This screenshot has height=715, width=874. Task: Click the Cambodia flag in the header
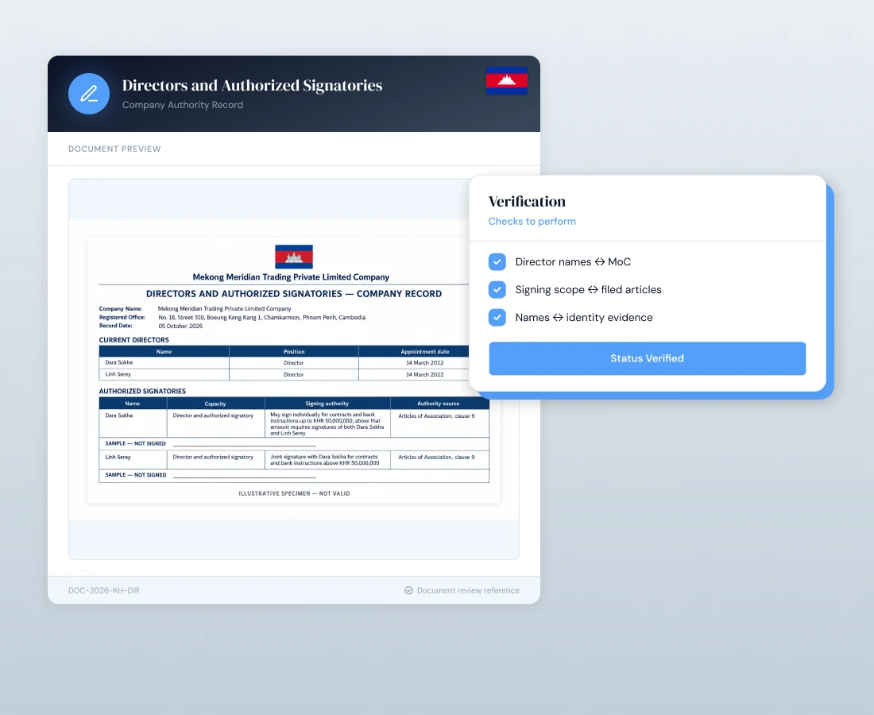507,80
